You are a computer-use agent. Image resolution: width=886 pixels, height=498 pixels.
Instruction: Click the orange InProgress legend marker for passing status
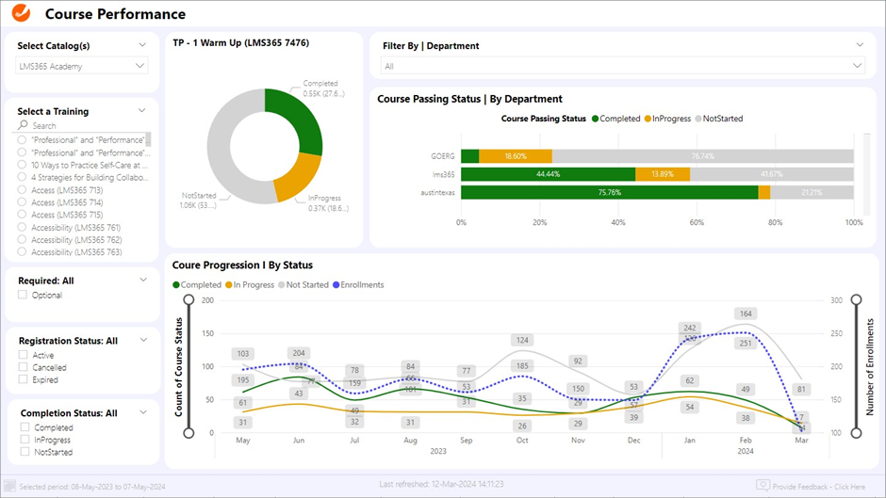(x=649, y=119)
